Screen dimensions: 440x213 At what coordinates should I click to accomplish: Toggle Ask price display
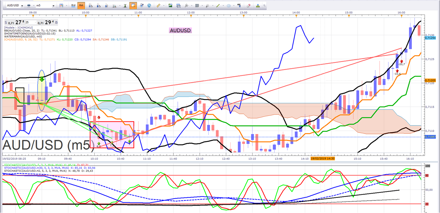tap(81, 6)
